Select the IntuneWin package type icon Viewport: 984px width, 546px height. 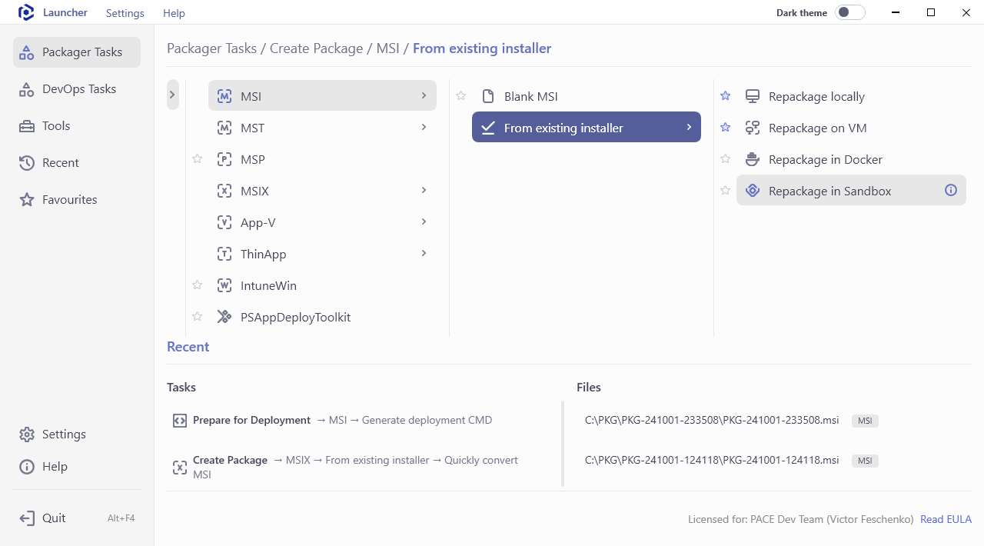point(224,286)
